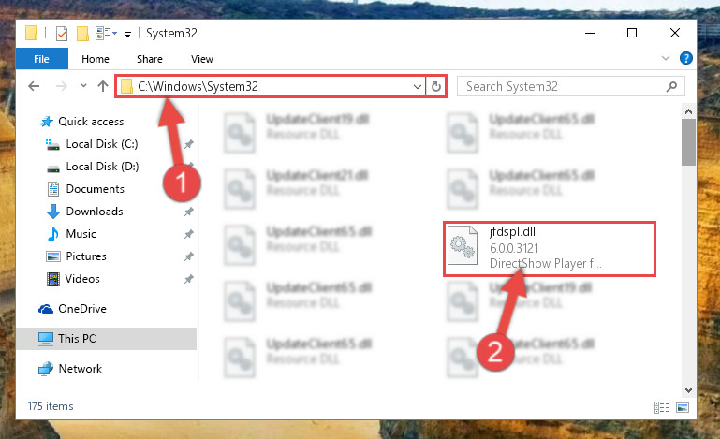Viewport: 720px width, 439px height.
Task: Open Local Disk (C:) in sidebar
Action: click(x=101, y=144)
